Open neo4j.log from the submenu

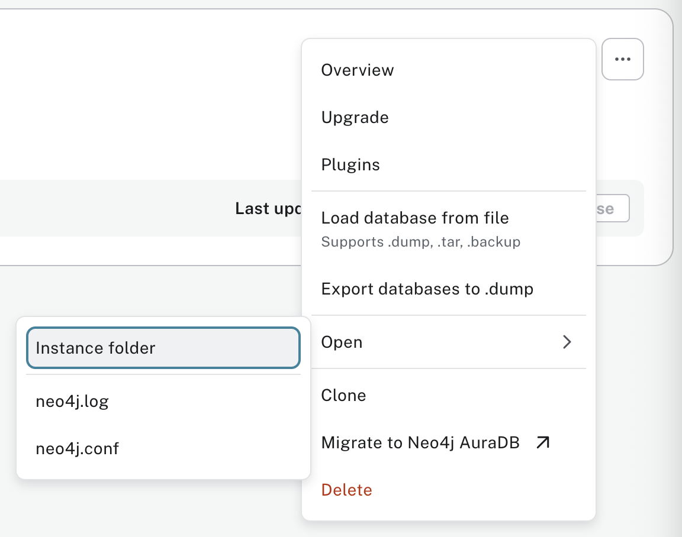[72, 402]
